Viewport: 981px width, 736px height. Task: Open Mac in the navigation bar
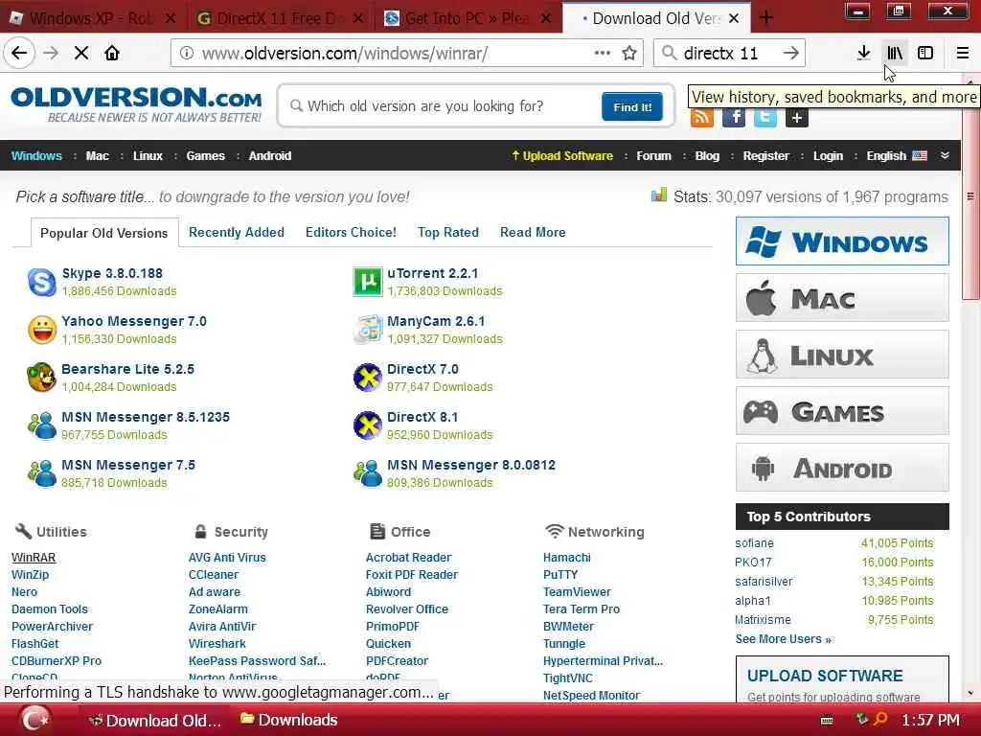[x=97, y=156]
